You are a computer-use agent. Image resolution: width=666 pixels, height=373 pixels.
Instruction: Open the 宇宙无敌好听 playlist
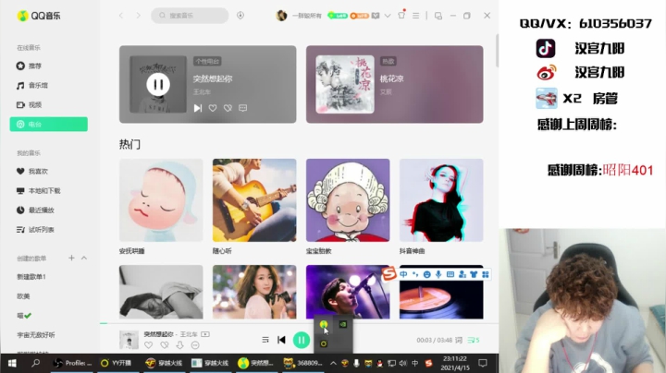(36, 335)
